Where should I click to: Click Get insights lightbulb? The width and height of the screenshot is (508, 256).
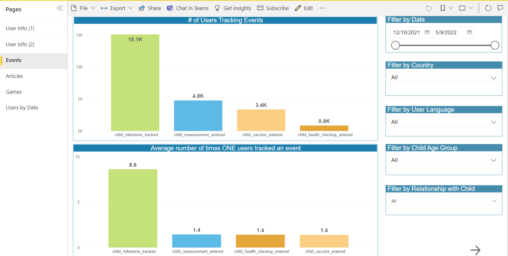[233, 8]
